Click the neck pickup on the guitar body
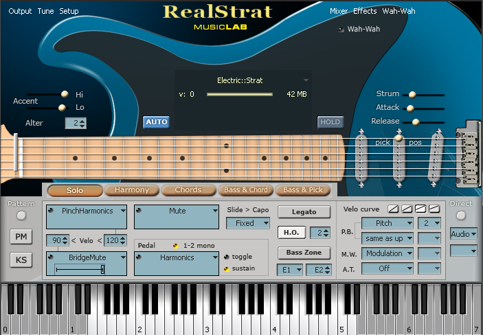Viewport: 483px width, 335px height. (x=361, y=158)
